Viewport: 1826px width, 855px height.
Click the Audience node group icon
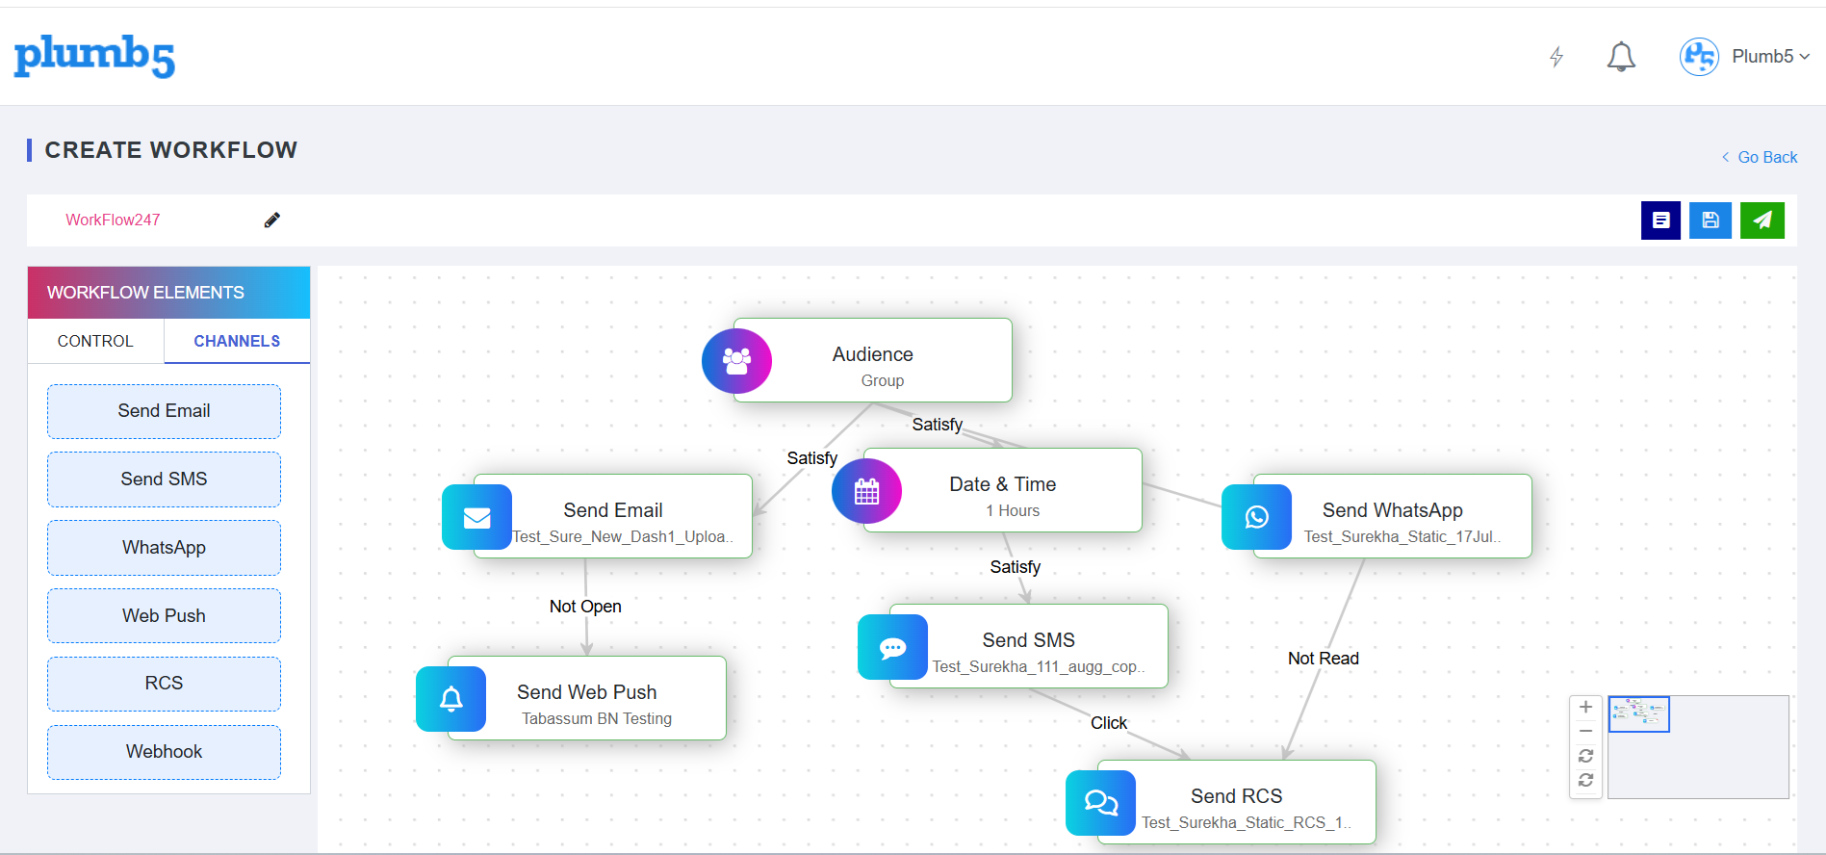click(737, 361)
